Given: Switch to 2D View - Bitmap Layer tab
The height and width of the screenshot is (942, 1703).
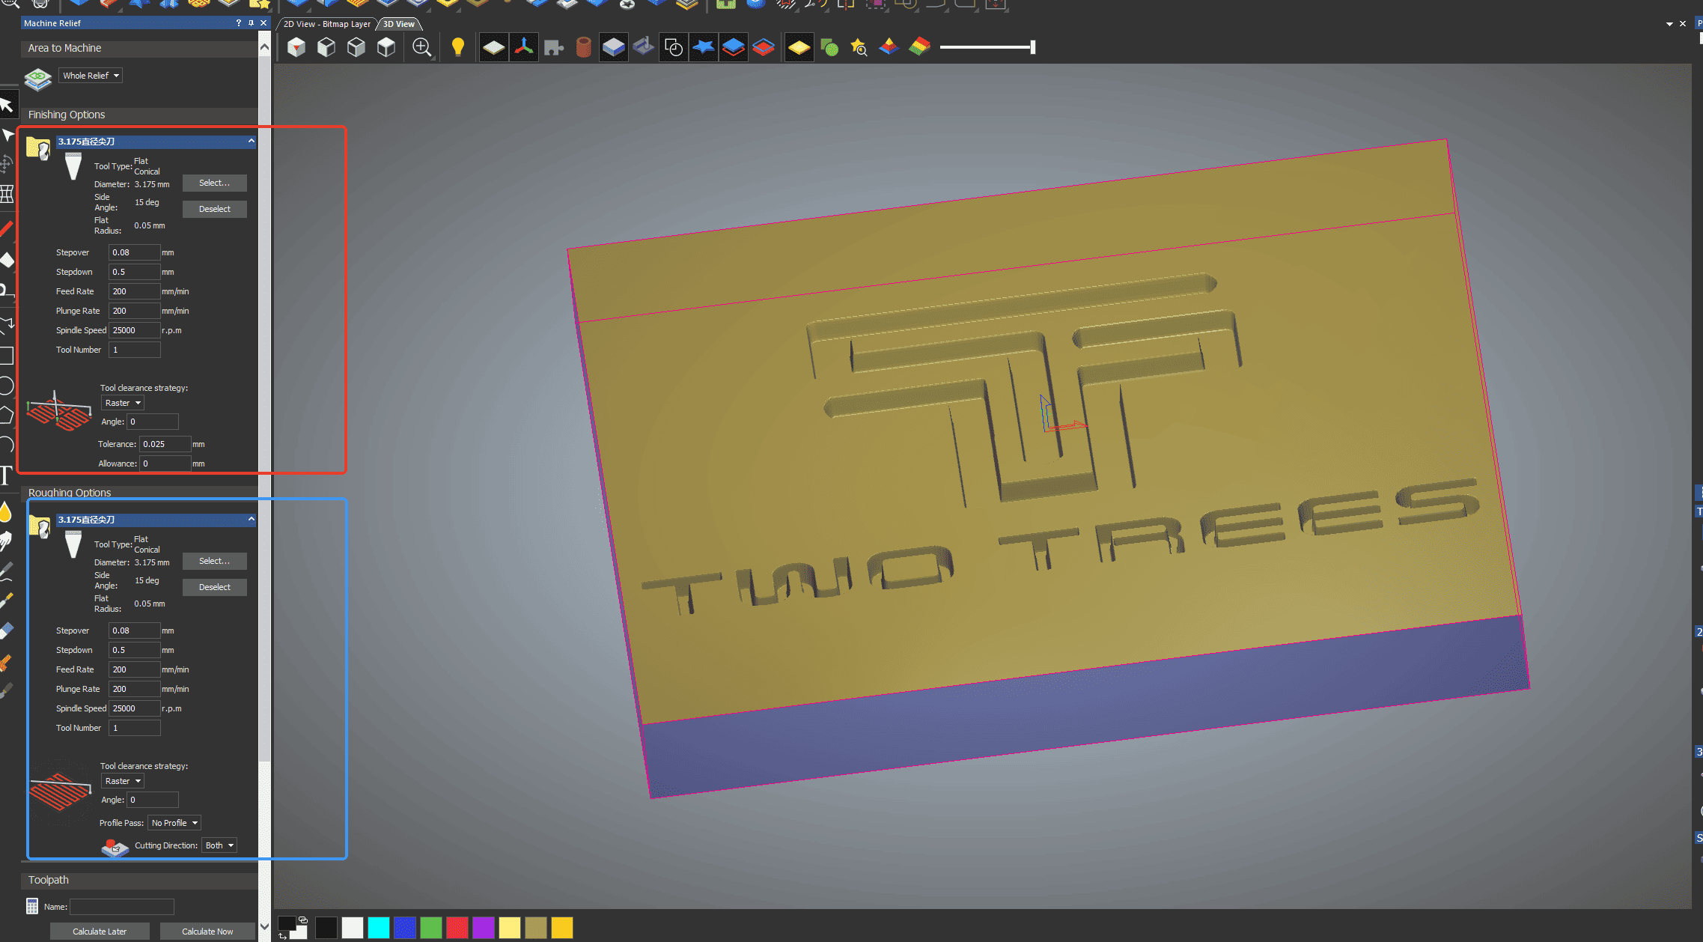Looking at the screenshot, I should [326, 24].
